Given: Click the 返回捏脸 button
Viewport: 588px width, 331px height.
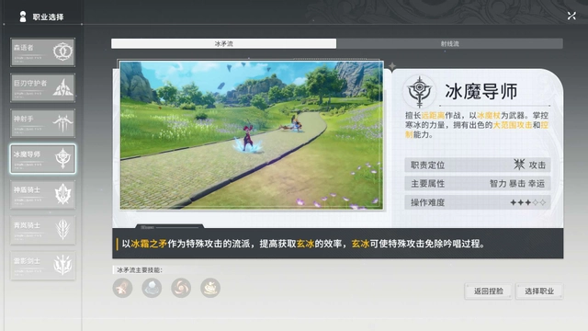Looking at the screenshot, I should click(x=488, y=291).
